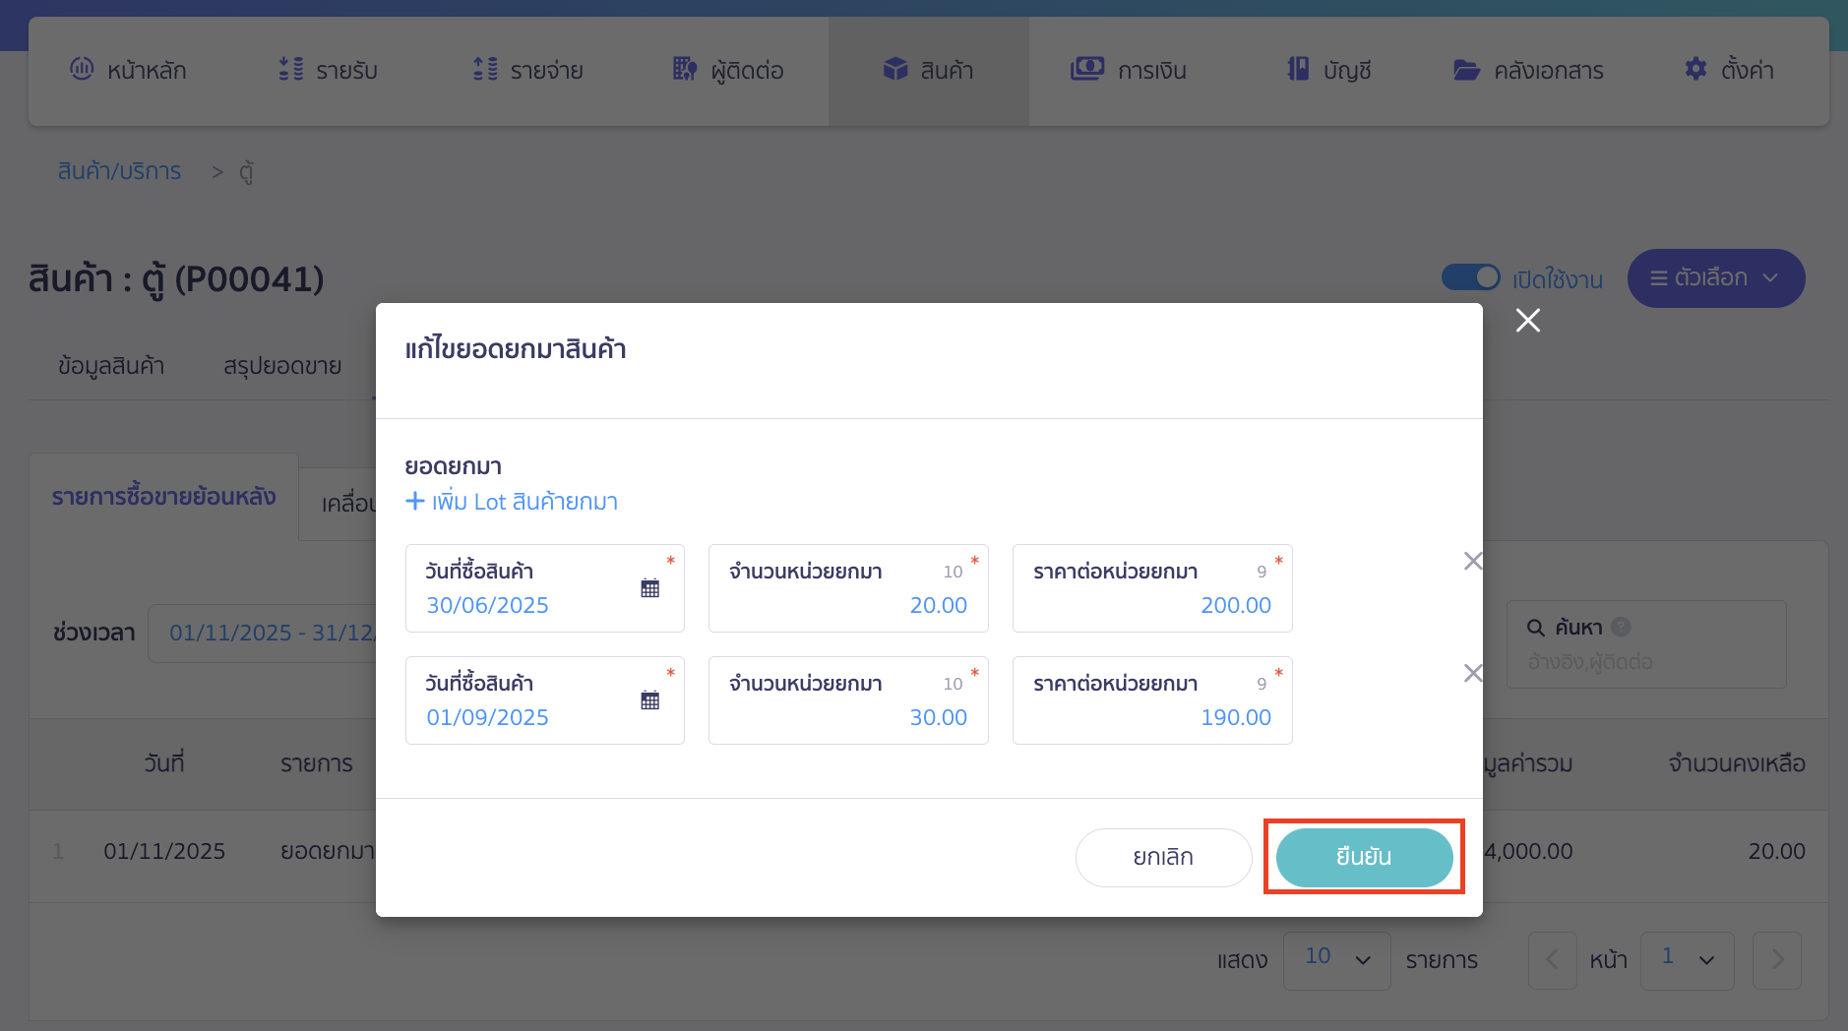Image resolution: width=1848 pixels, height=1031 pixels.
Task: Select the รายรับ income menu icon
Action: [x=290, y=69]
